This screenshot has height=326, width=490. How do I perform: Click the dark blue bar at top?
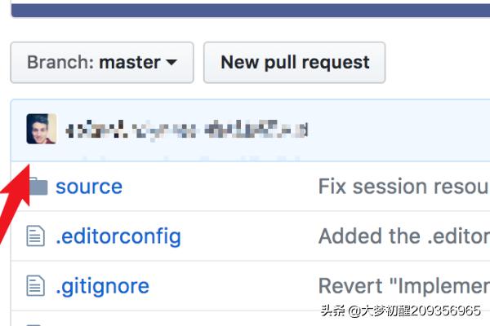click(245, 8)
